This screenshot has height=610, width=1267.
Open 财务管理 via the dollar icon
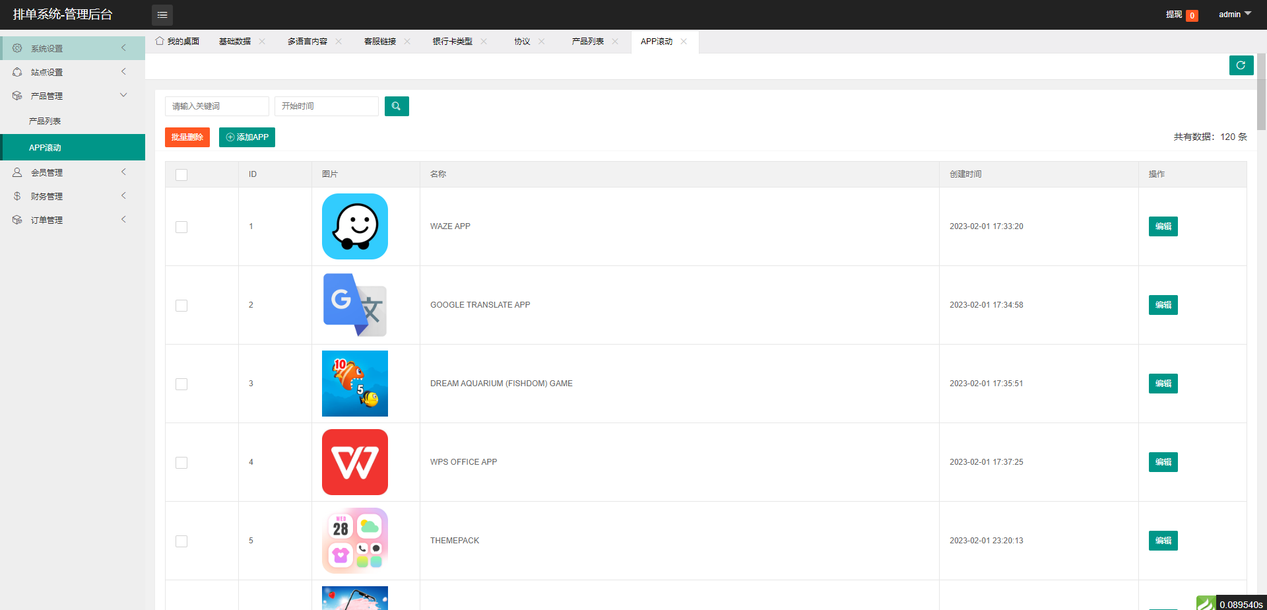pos(17,195)
